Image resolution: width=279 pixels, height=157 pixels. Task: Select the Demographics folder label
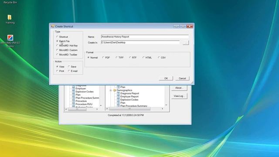tap(124, 90)
